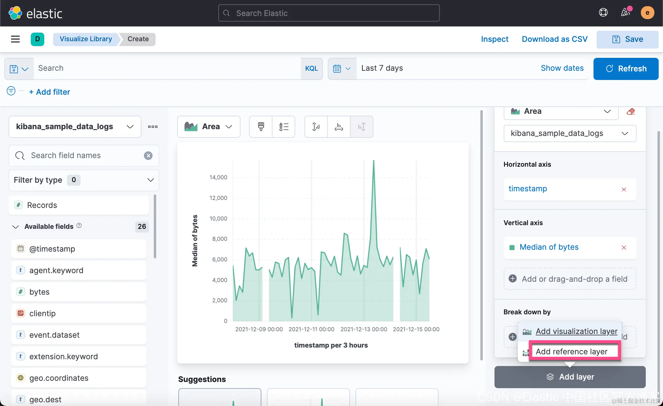Open the visual options brush icon

click(261, 127)
